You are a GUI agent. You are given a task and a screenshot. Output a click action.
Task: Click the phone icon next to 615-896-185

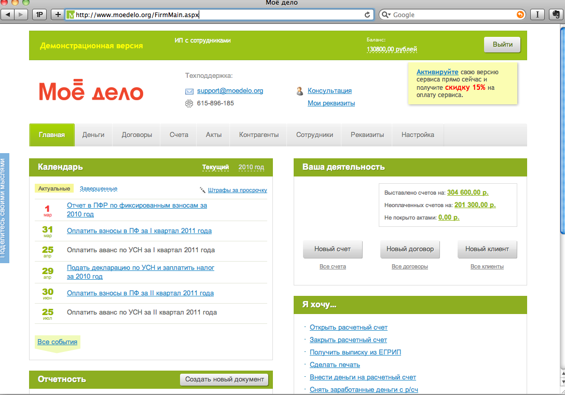[x=189, y=103]
